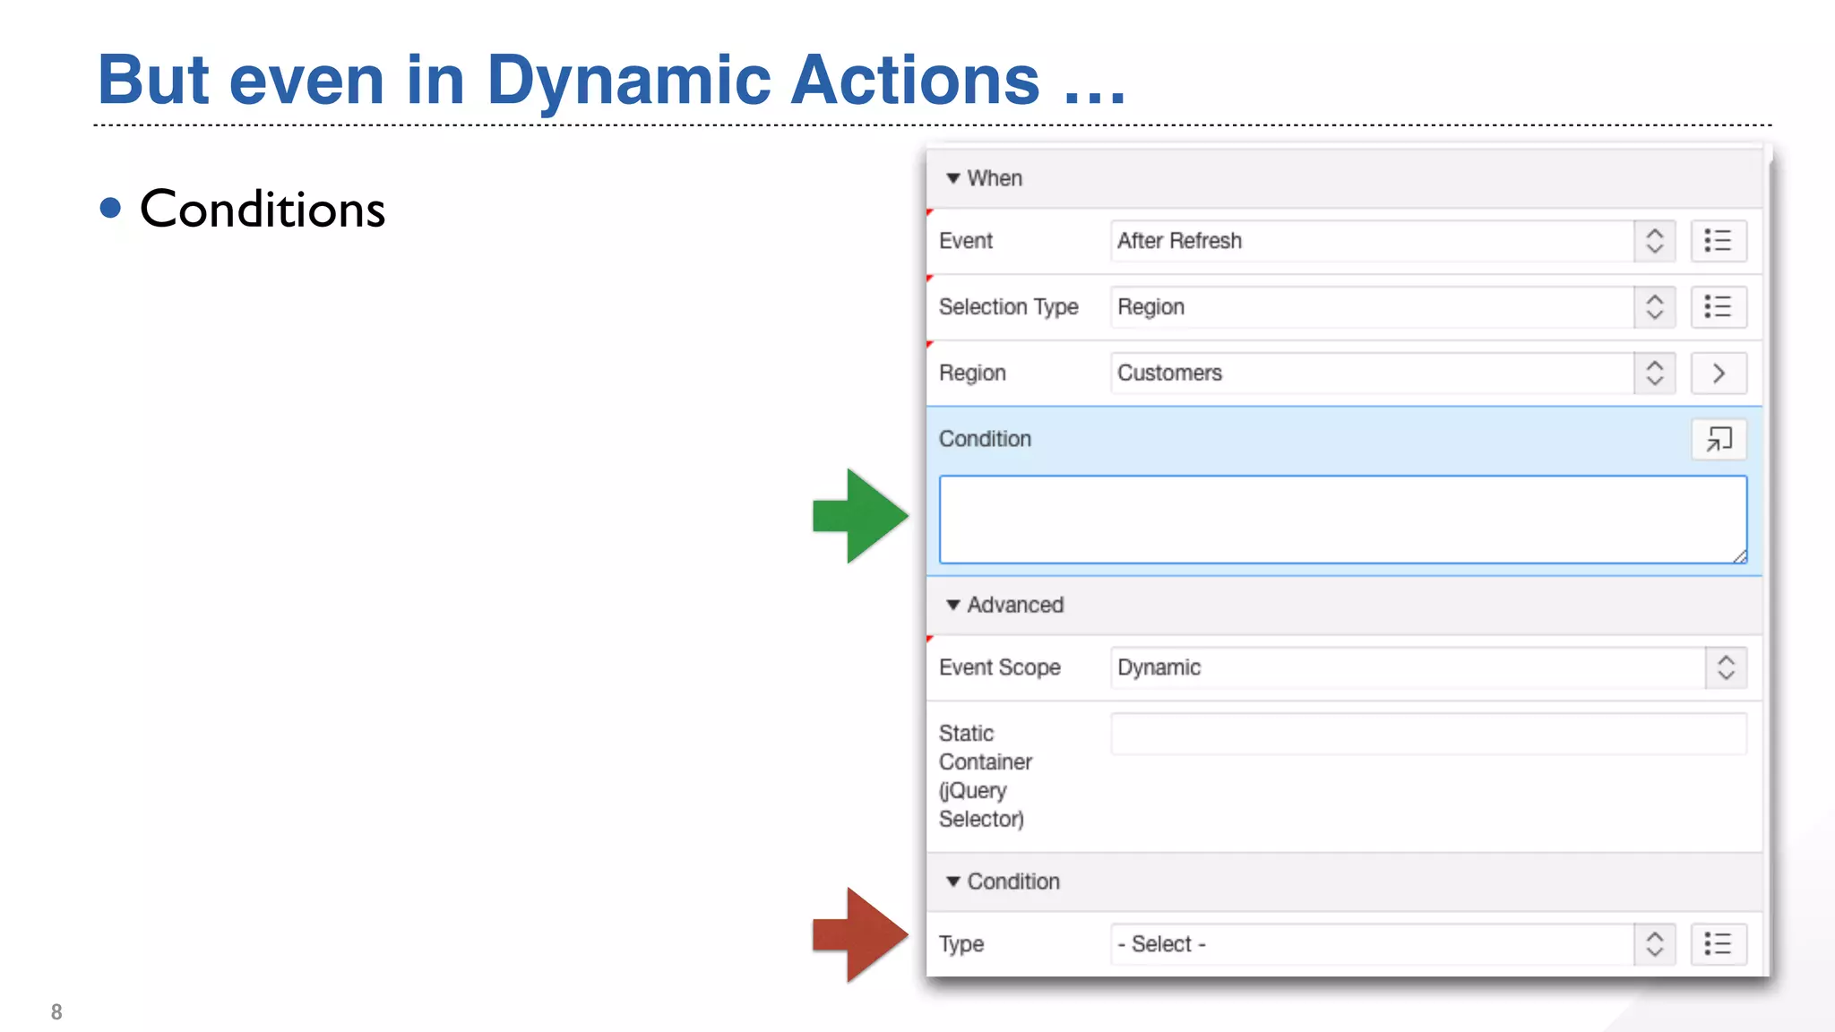Open the Region dropdown showing Customers
The height and width of the screenshot is (1032, 1835).
pyautogui.click(x=1393, y=374)
